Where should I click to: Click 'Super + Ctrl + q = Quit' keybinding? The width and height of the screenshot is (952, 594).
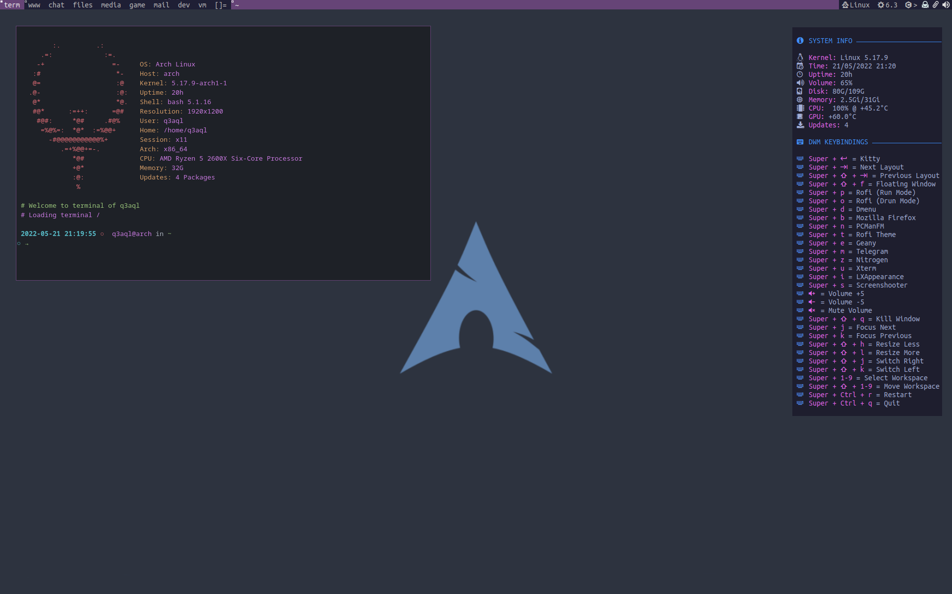[854, 403]
